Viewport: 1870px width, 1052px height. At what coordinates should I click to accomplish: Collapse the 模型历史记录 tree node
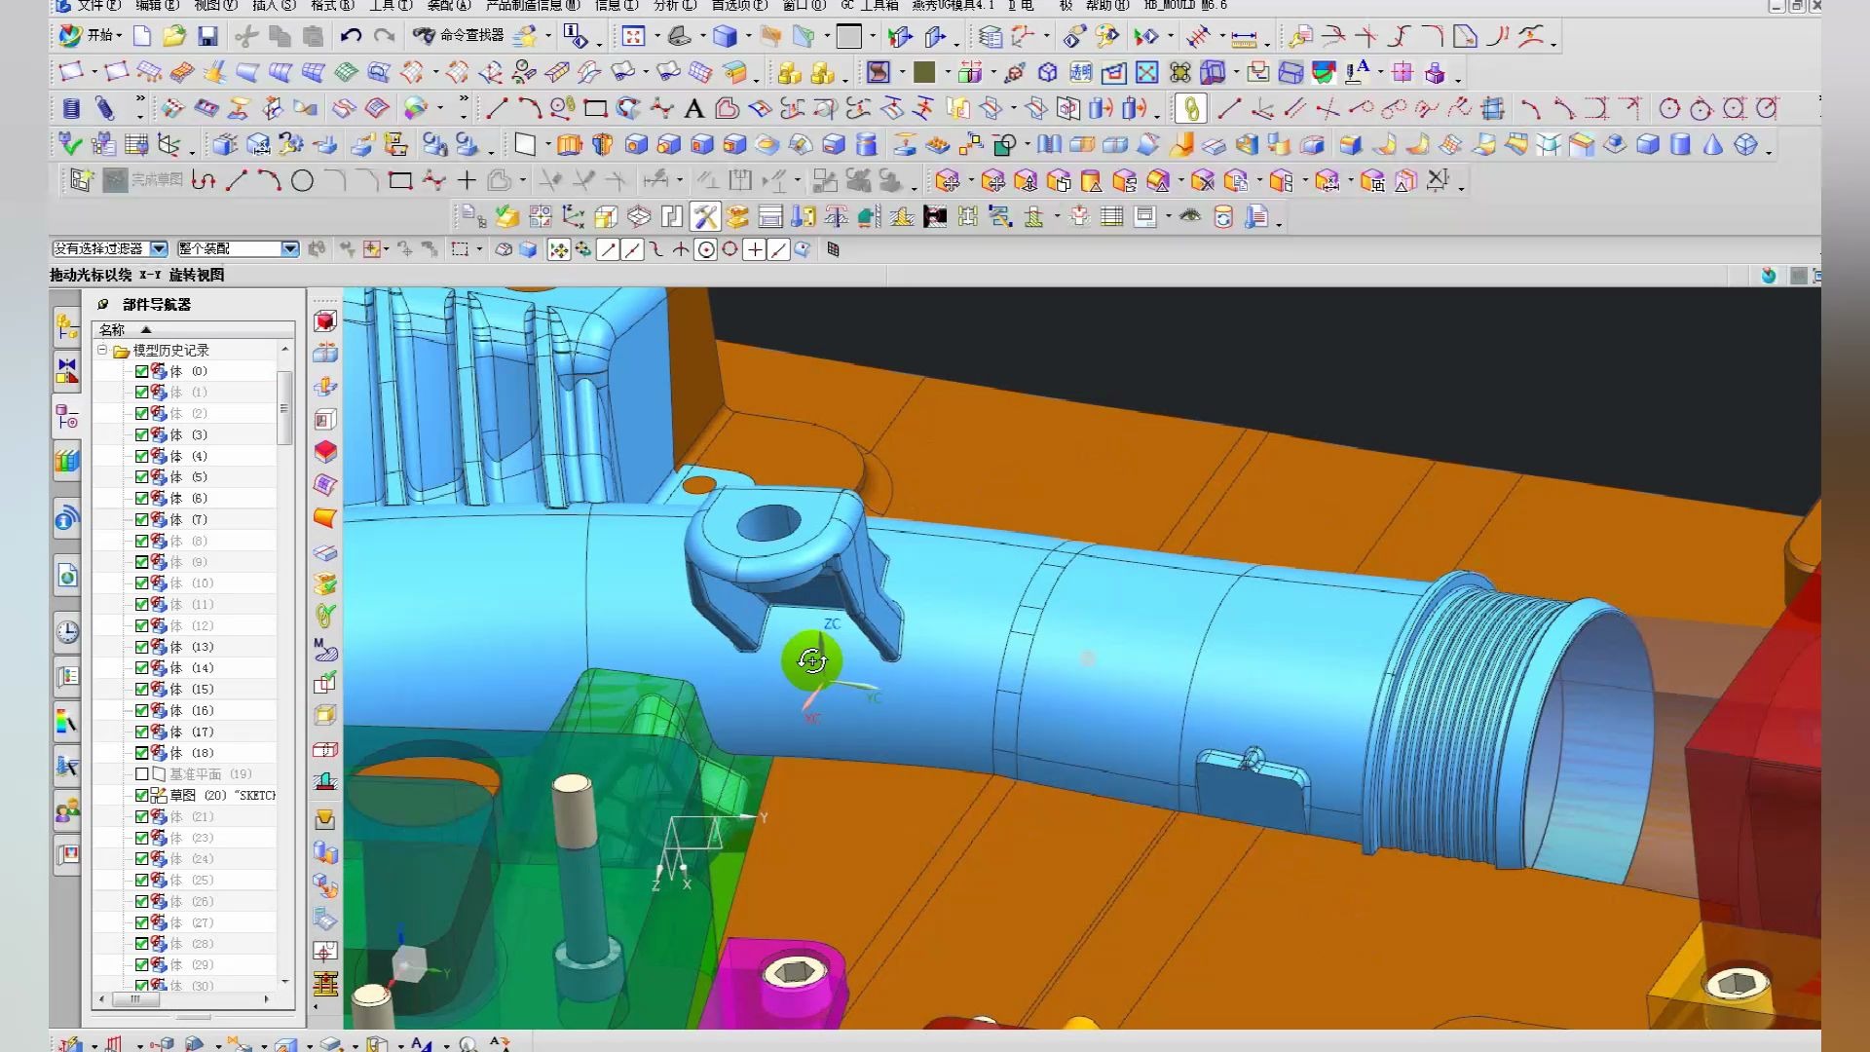pyautogui.click(x=102, y=350)
